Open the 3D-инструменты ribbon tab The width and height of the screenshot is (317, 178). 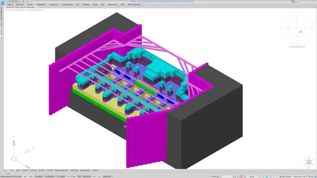[67, 5]
